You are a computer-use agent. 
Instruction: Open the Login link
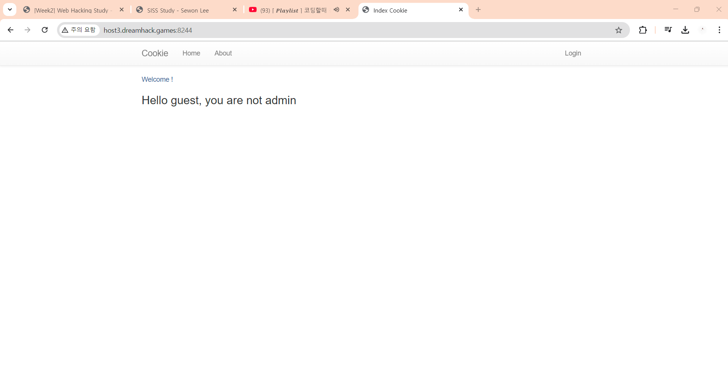click(573, 53)
